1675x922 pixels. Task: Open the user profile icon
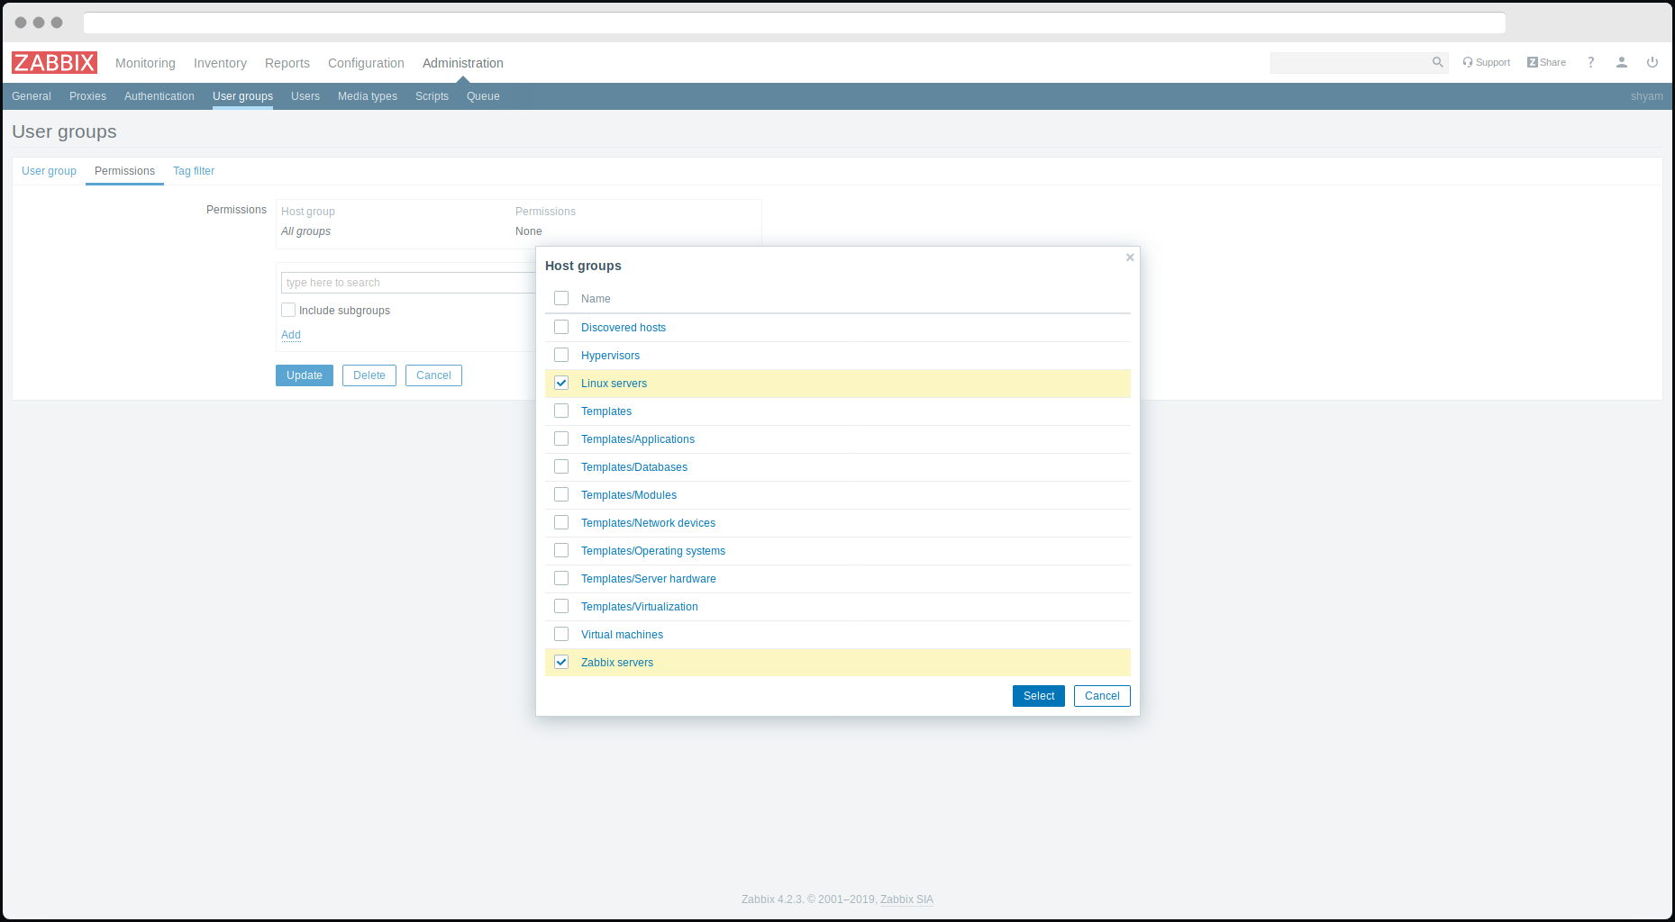pos(1622,62)
